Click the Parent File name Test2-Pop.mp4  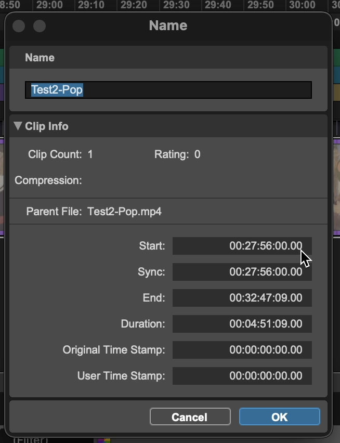point(124,212)
